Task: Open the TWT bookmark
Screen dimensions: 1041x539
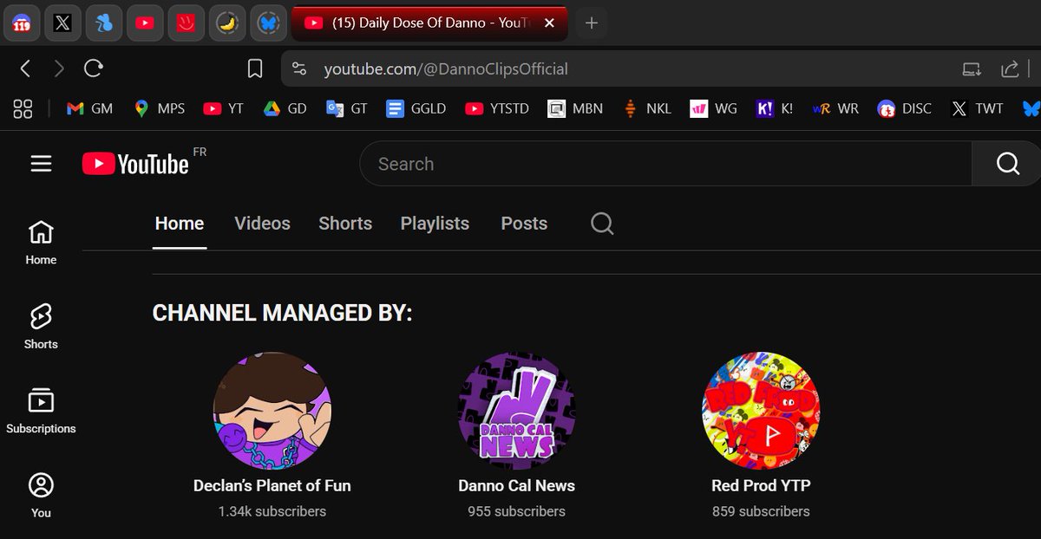Action: pyautogui.click(x=977, y=108)
